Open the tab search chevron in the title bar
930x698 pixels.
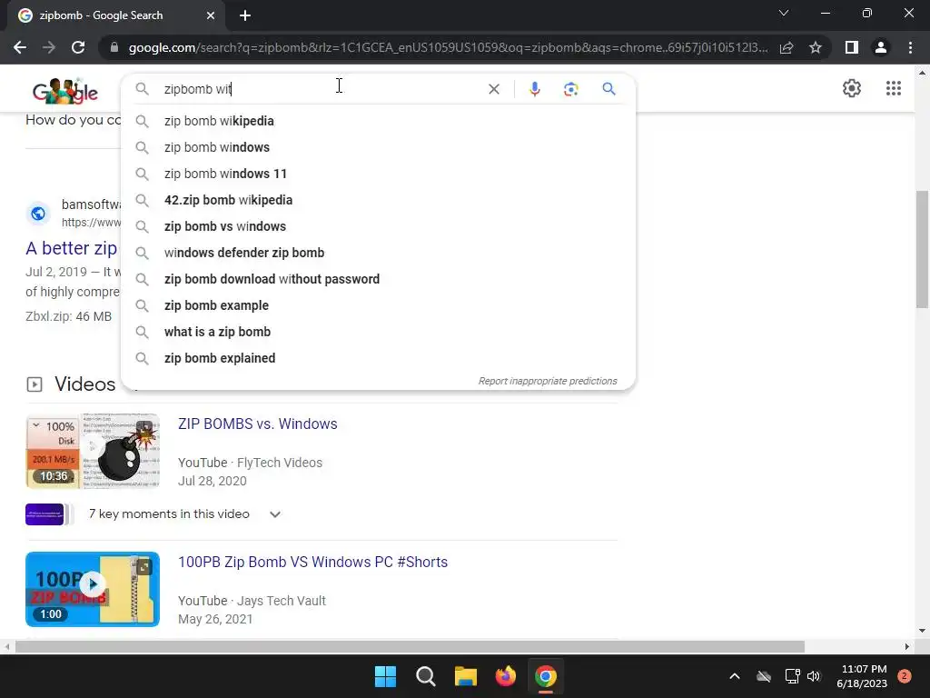click(x=784, y=13)
